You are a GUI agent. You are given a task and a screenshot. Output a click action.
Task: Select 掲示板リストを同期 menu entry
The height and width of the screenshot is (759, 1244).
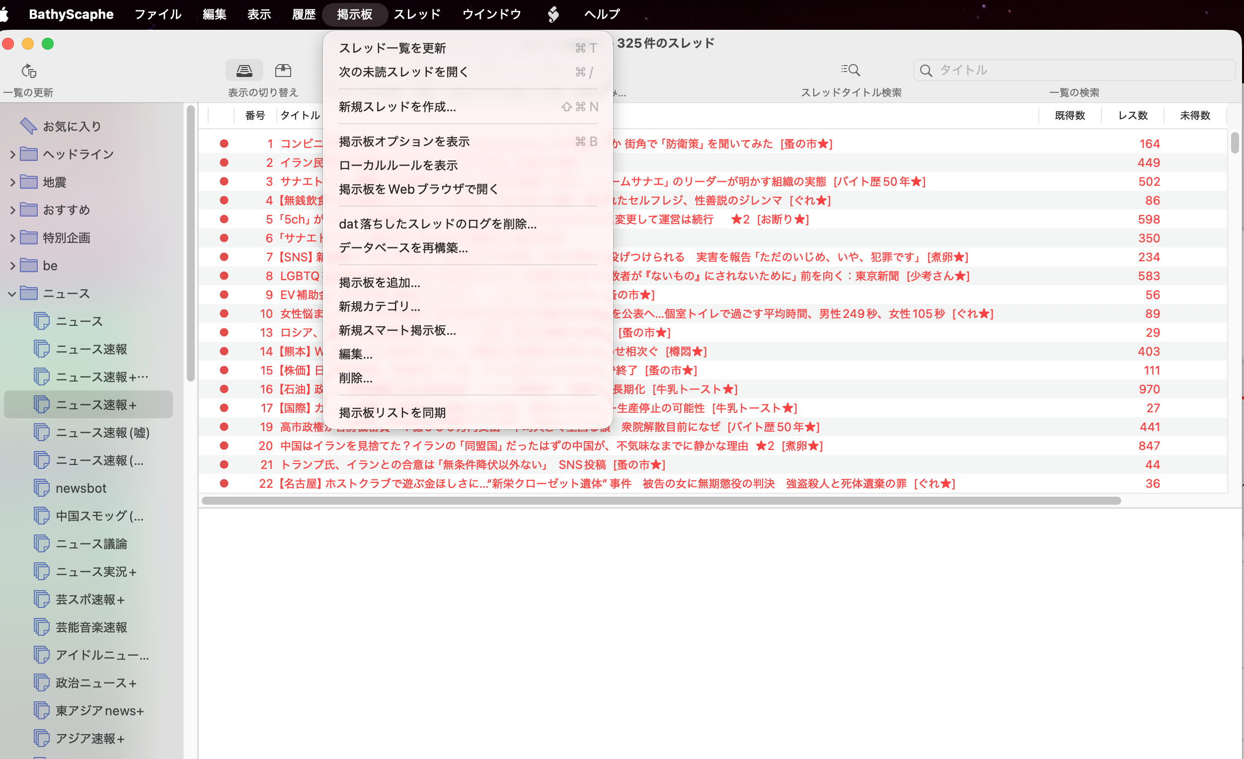click(x=392, y=413)
